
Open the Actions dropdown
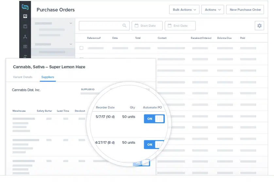pos(213,10)
